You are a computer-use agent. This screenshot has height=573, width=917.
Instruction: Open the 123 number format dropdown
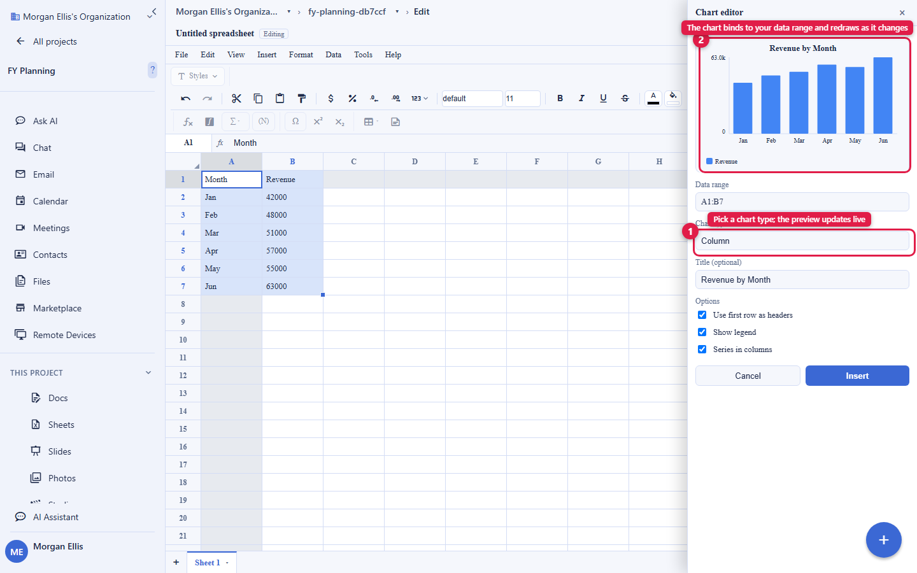[419, 99]
